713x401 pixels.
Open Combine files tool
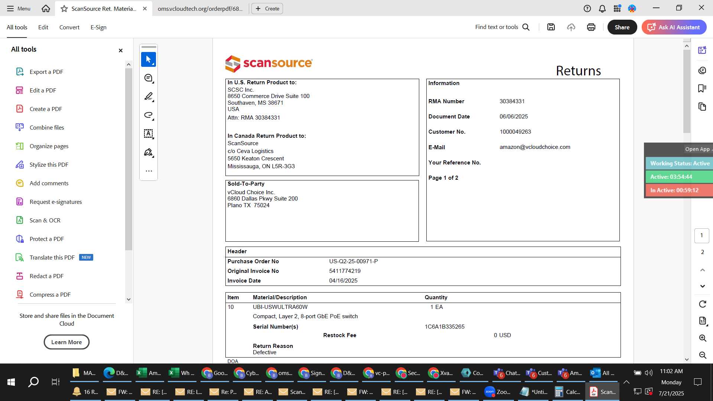47,127
